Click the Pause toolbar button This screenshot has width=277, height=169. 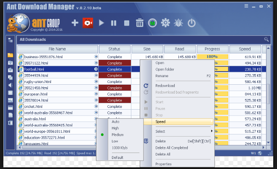[x=114, y=23]
